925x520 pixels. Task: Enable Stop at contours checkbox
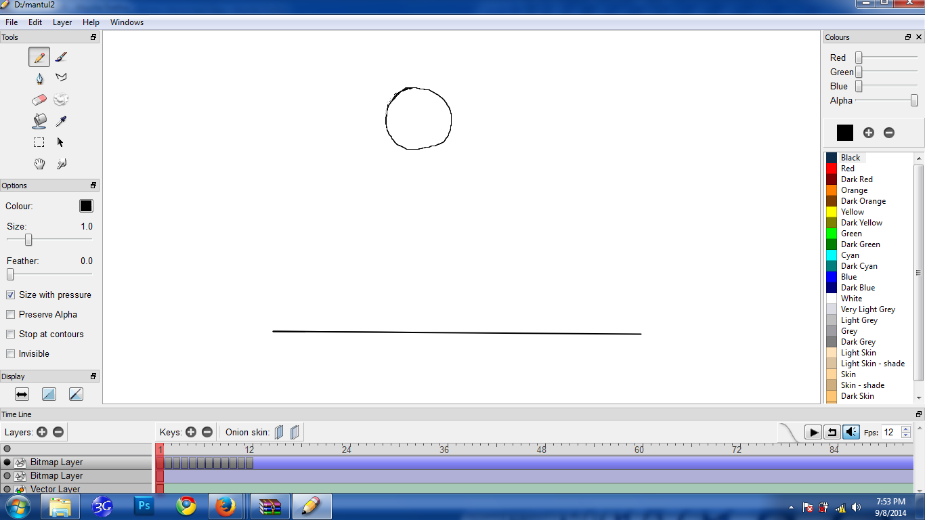(11, 334)
